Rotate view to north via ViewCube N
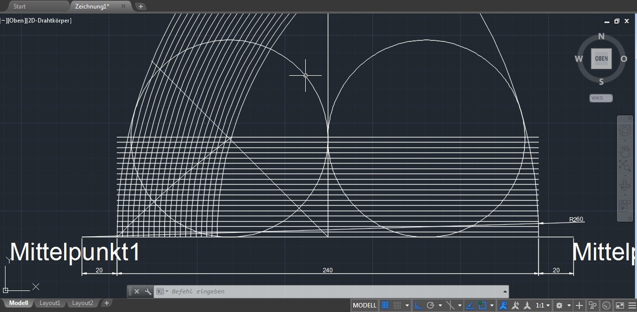 pyautogui.click(x=601, y=36)
